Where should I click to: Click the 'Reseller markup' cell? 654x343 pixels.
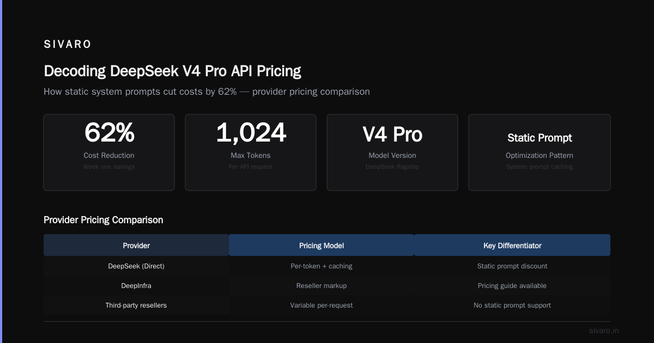[x=322, y=286]
